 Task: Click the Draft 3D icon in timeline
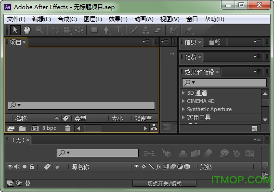click(166, 153)
